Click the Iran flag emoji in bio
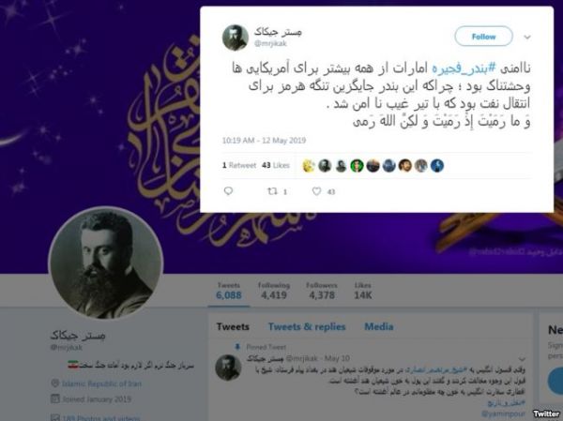Viewport: 563px width, 421px height. coord(73,366)
